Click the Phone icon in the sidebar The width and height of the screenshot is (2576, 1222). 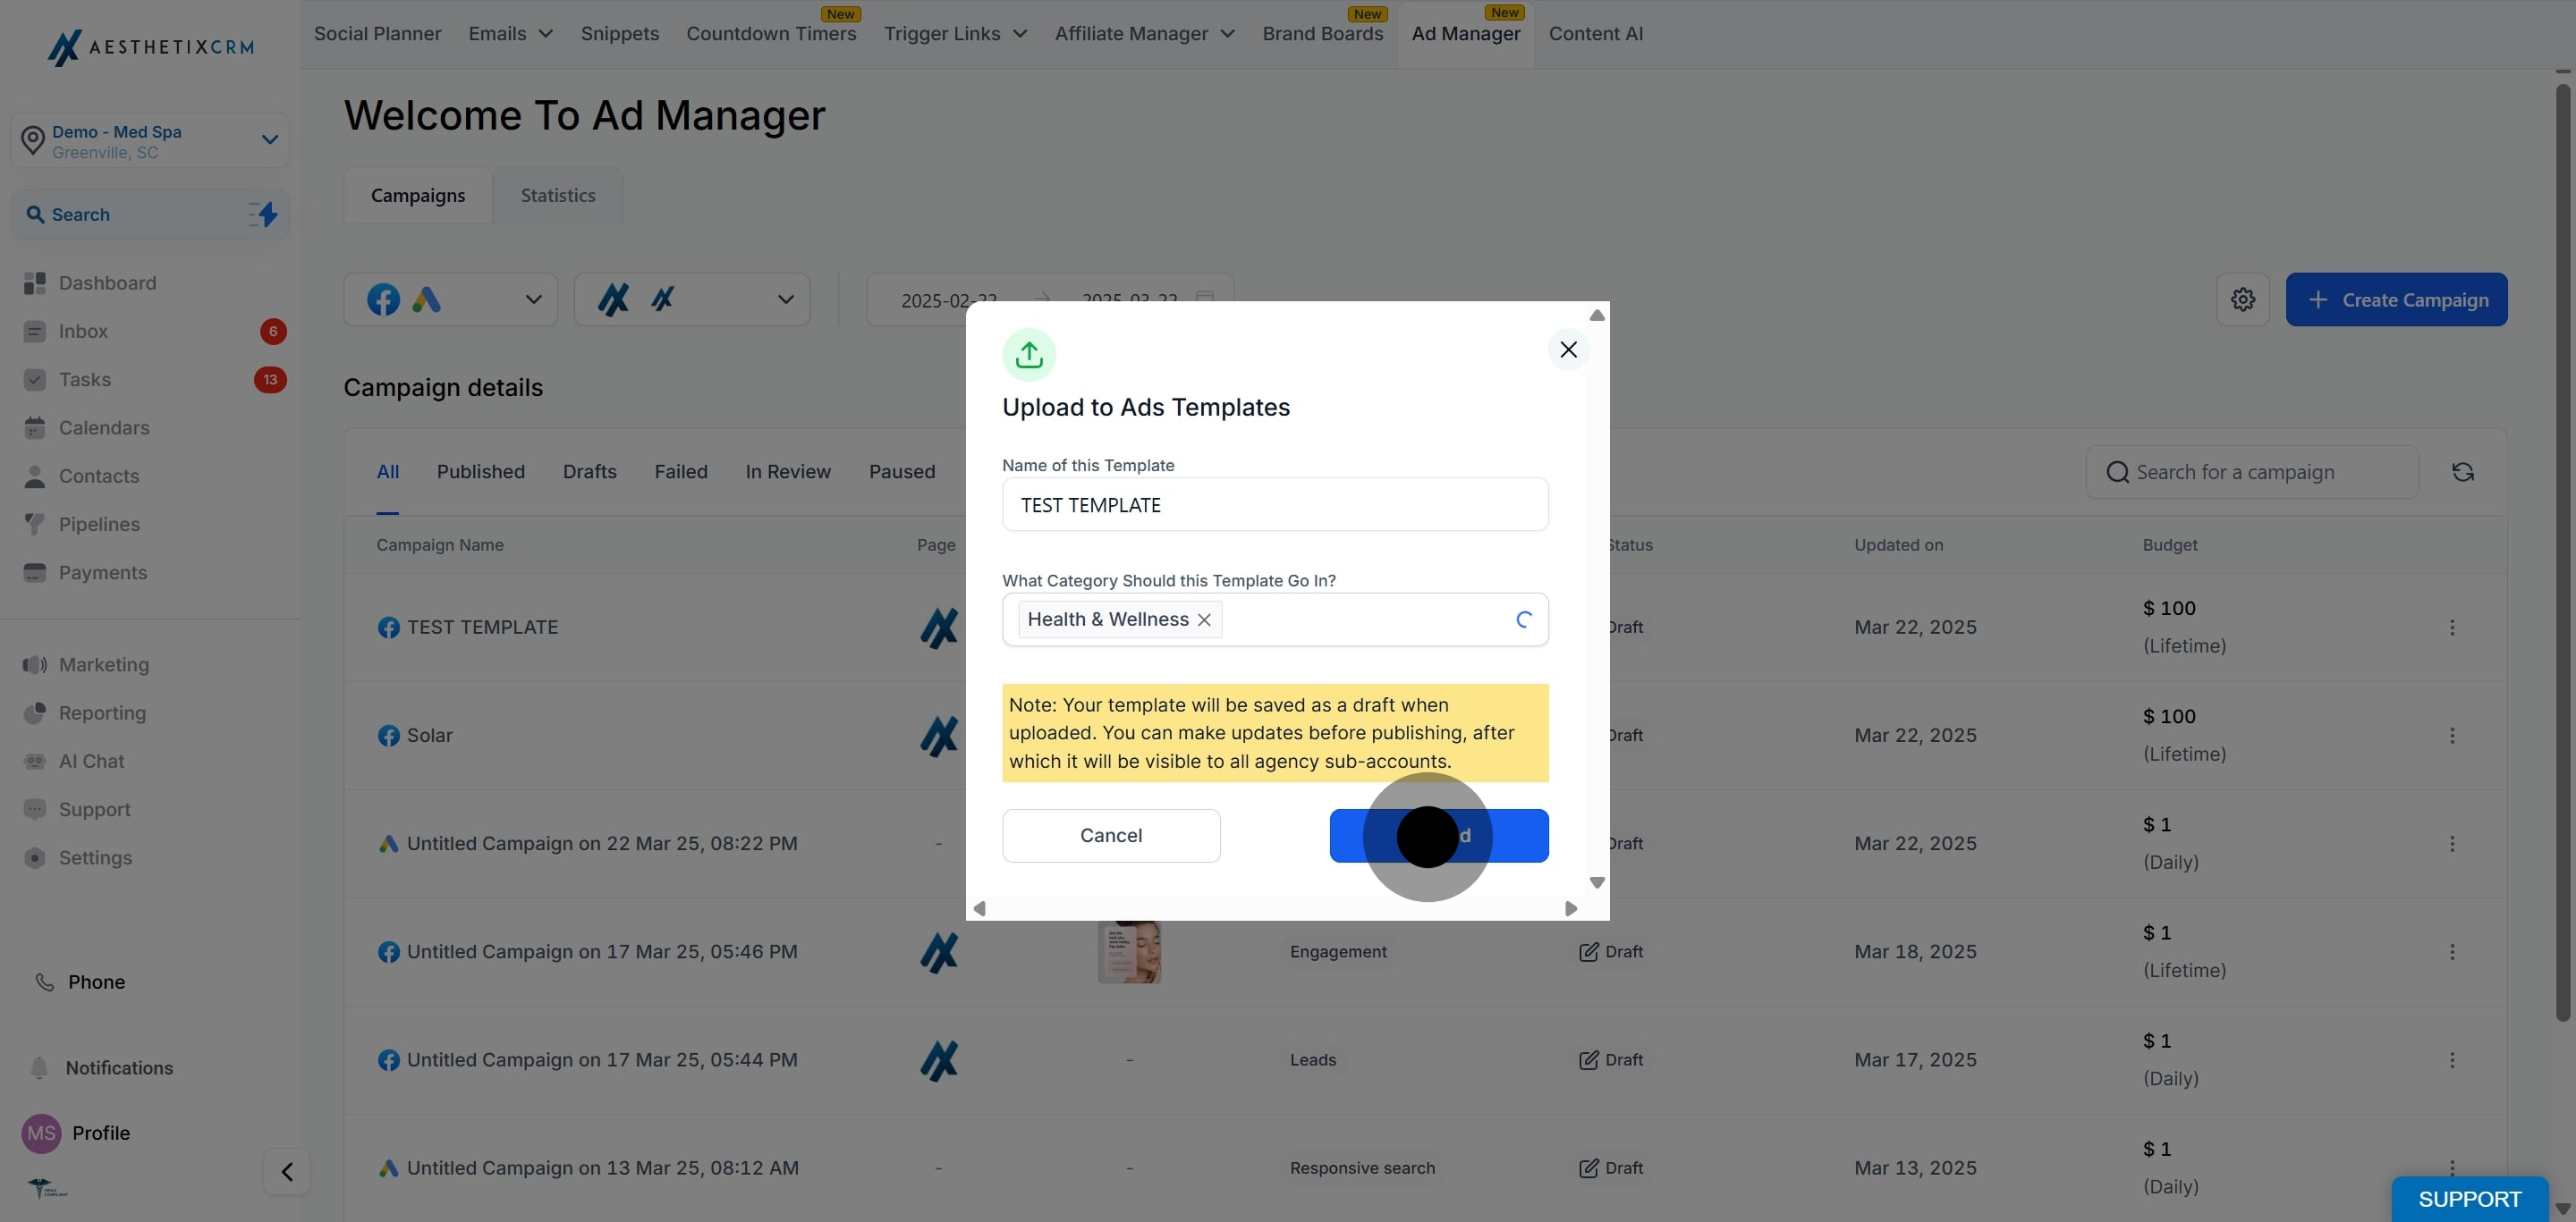coord(45,982)
